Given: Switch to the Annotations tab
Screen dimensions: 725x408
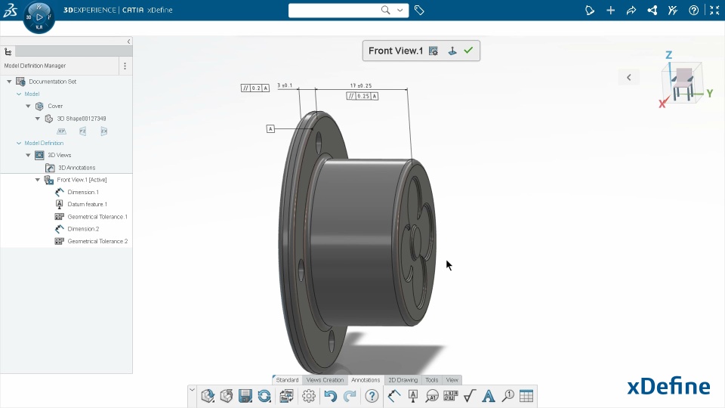Looking at the screenshot, I should pos(366,380).
